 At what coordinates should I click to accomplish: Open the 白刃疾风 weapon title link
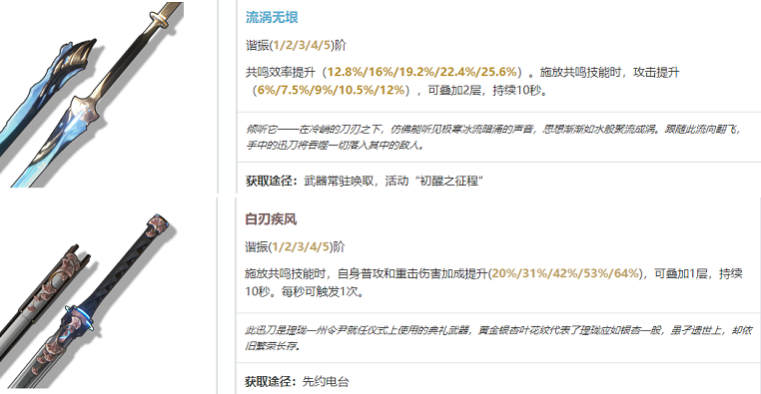[271, 219]
